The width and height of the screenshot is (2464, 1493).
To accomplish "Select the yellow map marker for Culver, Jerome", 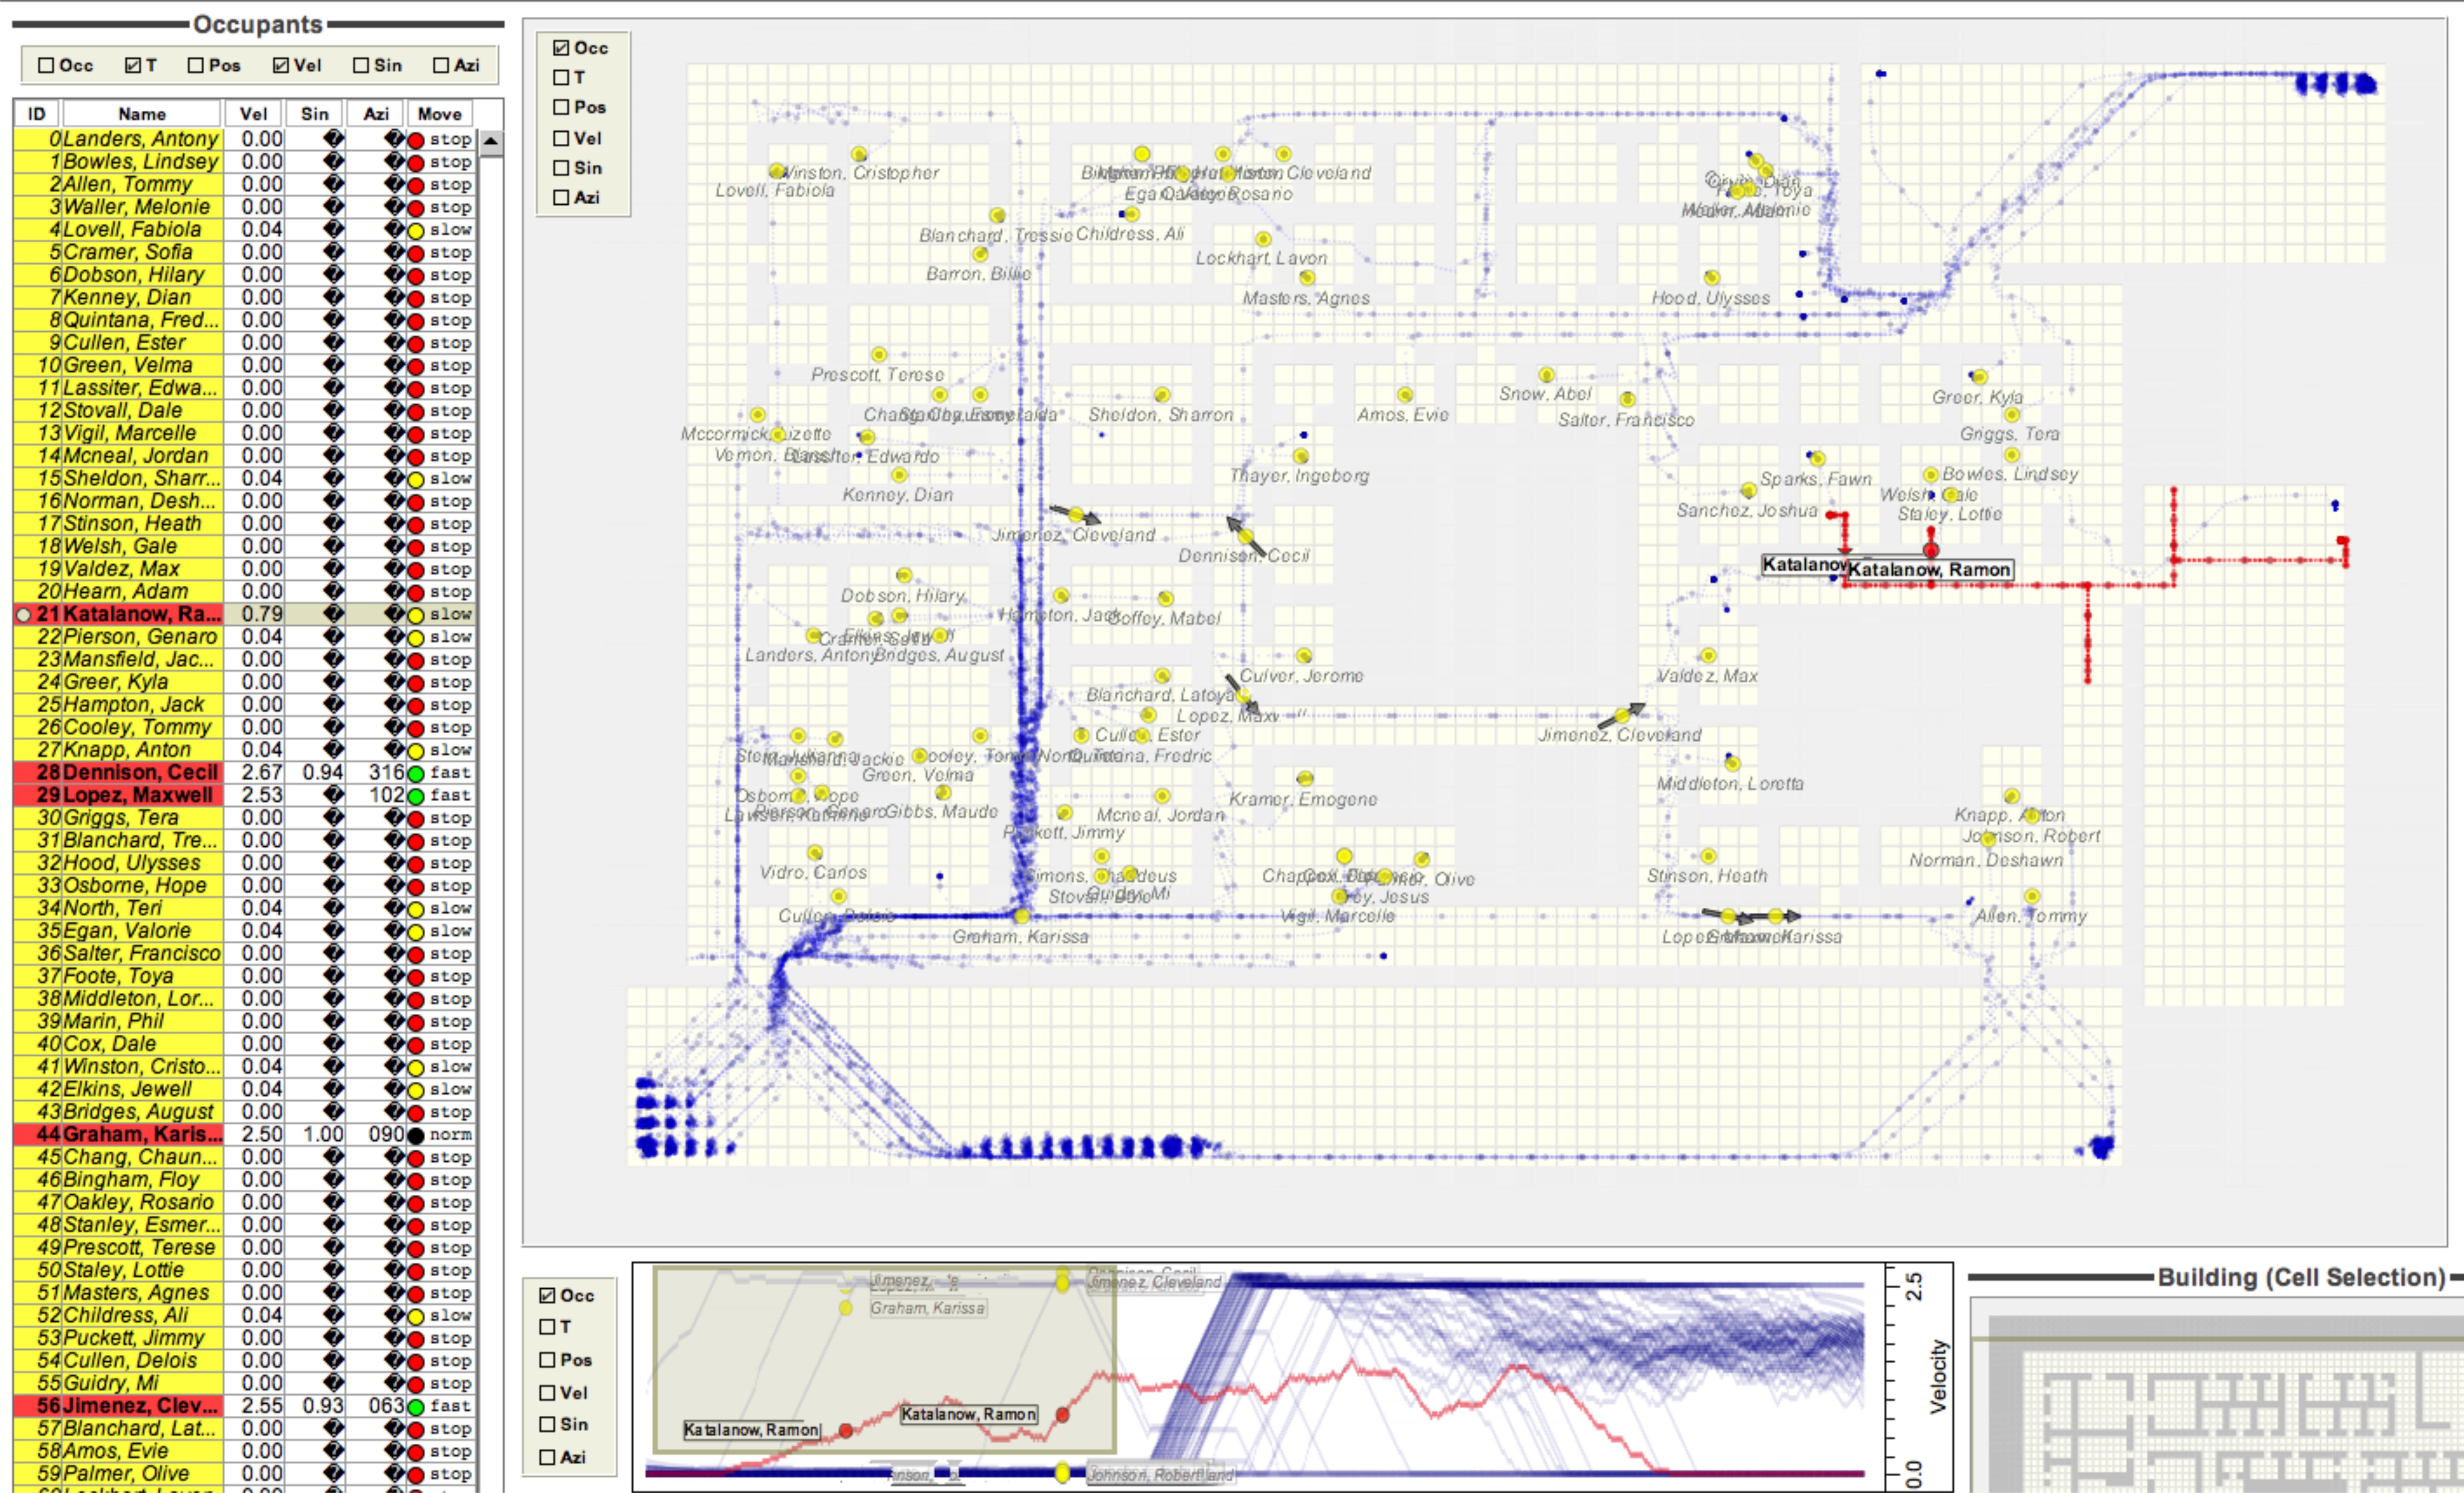I will pos(1304,655).
